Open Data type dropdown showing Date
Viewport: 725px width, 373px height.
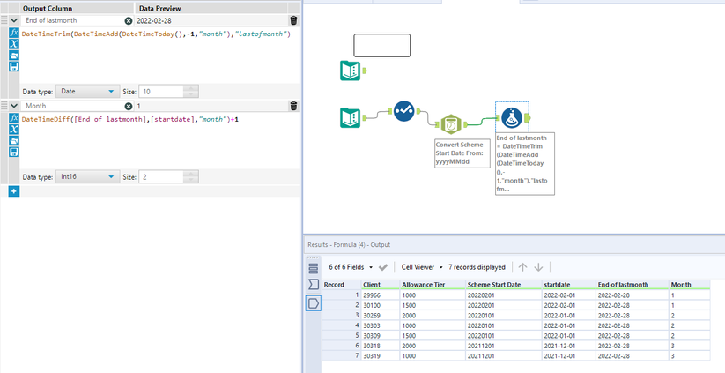click(86, 91)
